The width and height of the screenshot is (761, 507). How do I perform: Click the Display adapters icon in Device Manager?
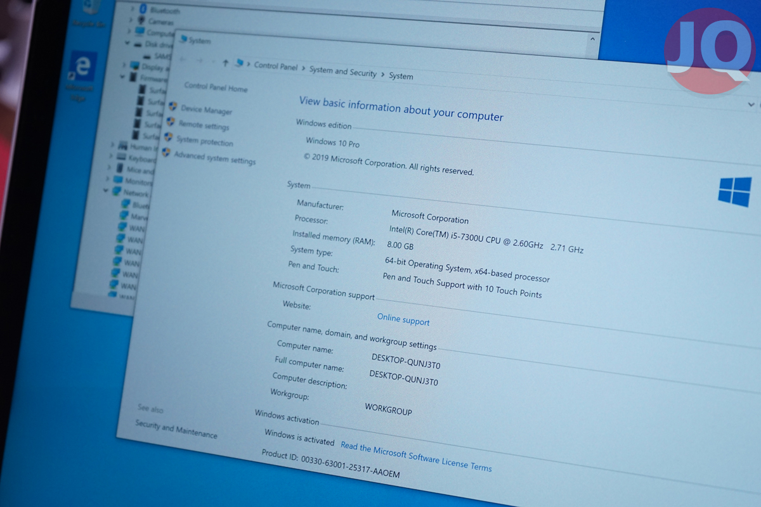click(134, 65)
